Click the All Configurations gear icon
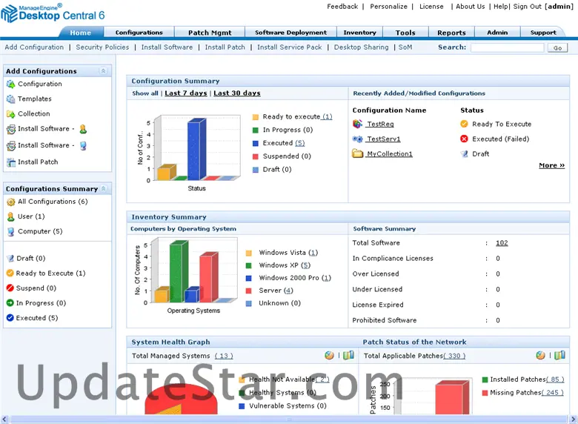The width and height of the screenshot is (578, 424). click(10, 202)
